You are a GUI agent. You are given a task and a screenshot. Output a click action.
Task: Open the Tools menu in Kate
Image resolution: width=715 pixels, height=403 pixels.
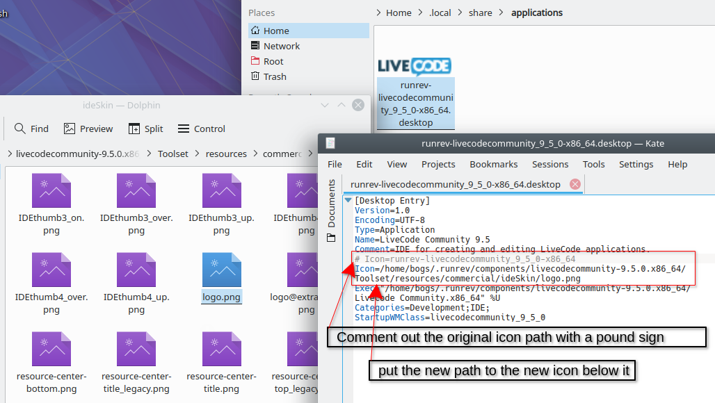pos(594,165)
